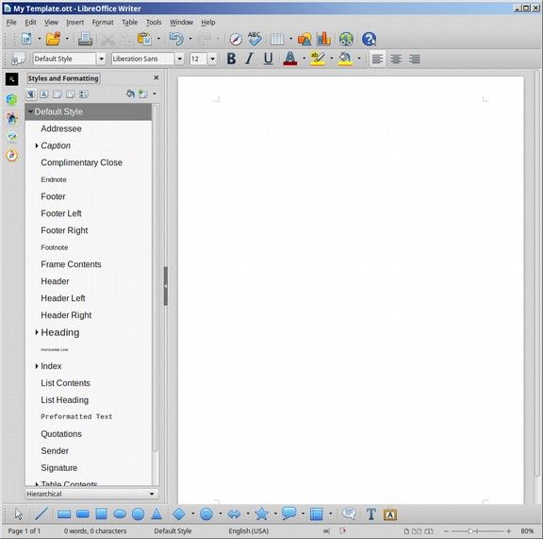Click the Print icon in toolbar
This screenshot has height=539, width=543.
pos(85,39)
